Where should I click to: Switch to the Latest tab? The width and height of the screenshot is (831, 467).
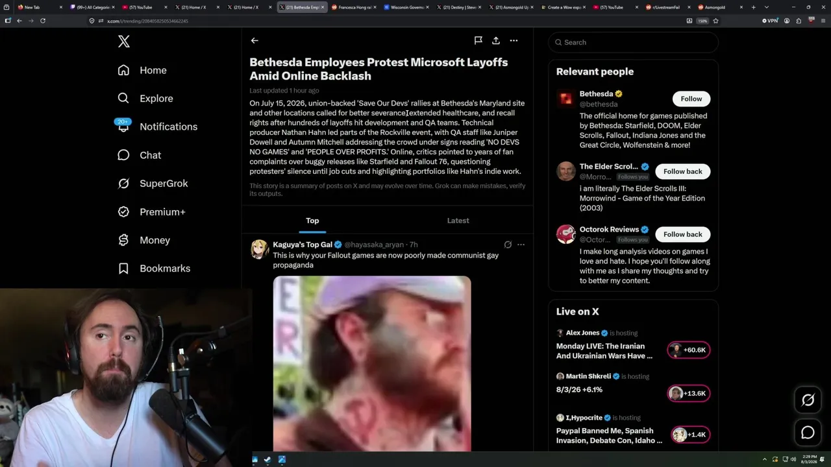(x=458, y=221)
